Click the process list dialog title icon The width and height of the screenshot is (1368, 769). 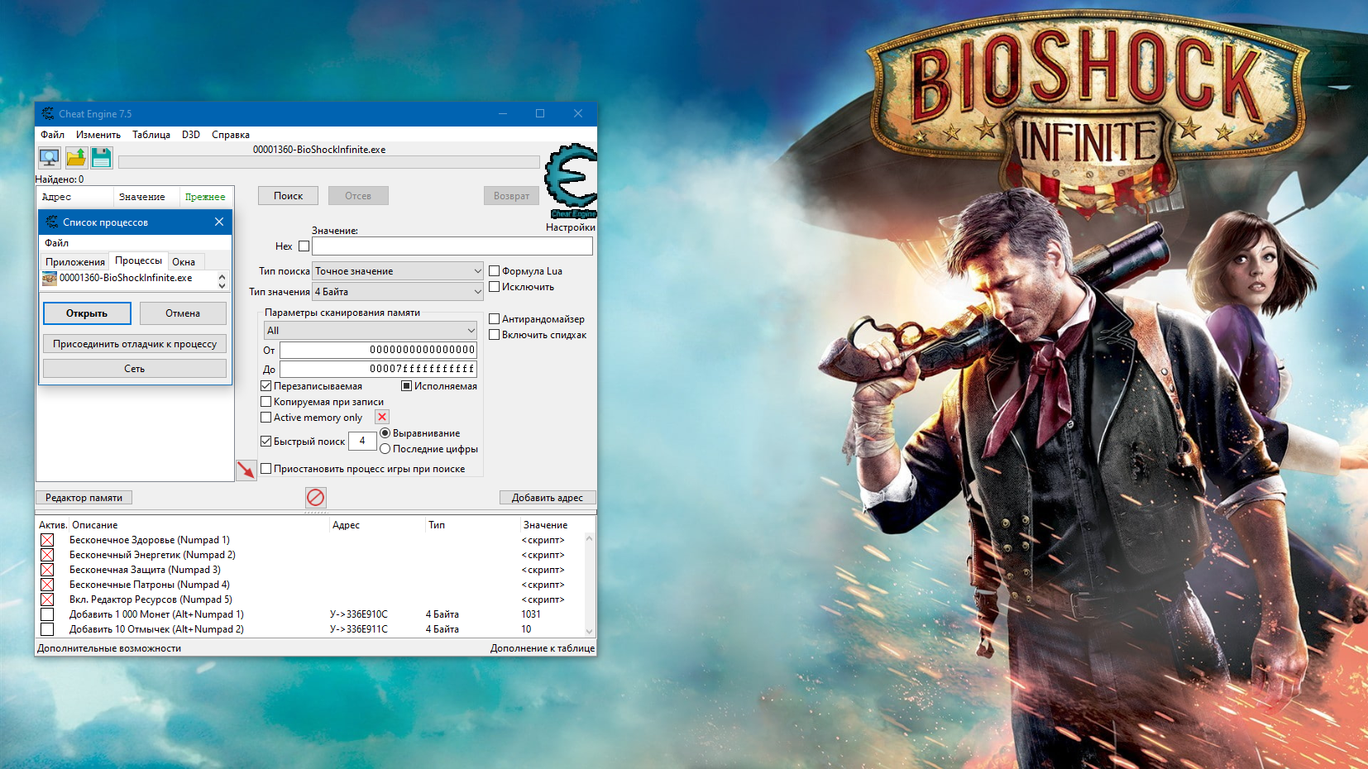52,222
